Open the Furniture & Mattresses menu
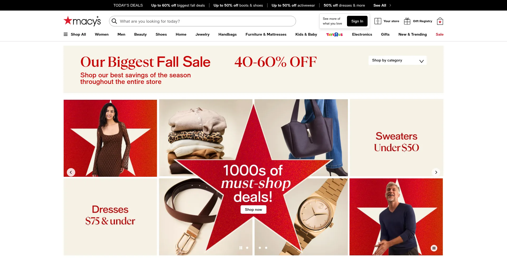The height and width of the screenshot is (262, 507). [266, 34]
